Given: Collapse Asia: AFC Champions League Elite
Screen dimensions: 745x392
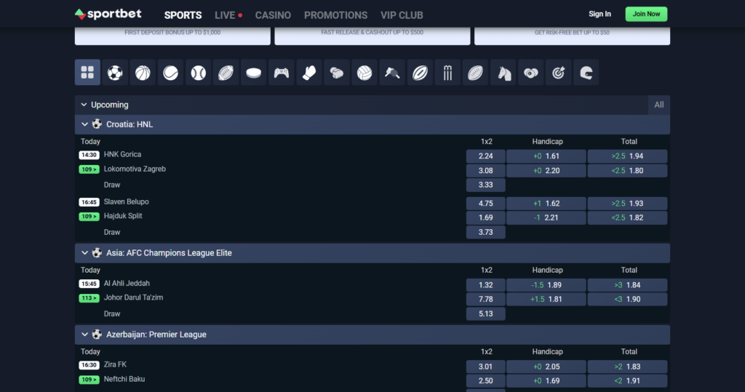Looking at the screenshot, I should click(x=84, y=253).
